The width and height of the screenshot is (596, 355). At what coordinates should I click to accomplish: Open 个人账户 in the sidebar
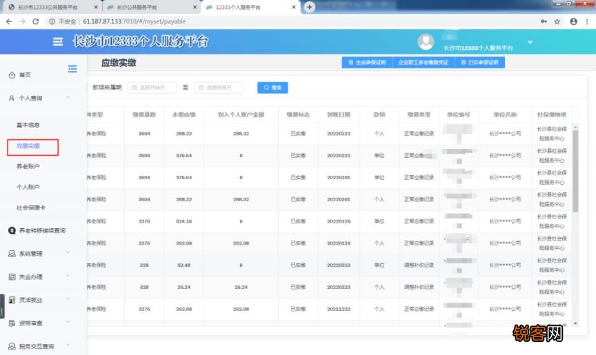pos(28,187)
